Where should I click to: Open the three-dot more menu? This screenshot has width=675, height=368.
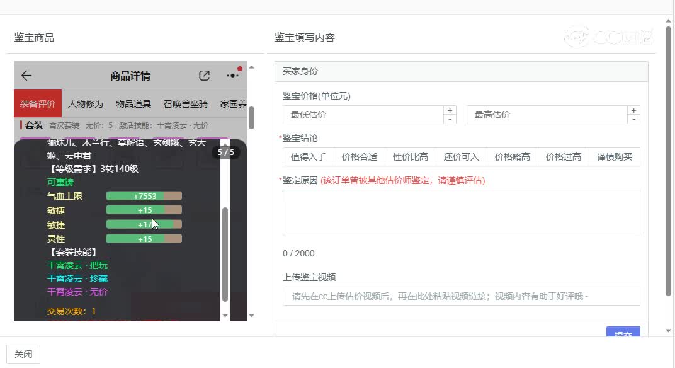(232, 76)
